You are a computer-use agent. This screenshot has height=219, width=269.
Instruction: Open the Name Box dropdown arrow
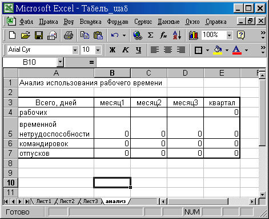click(60, 62)
